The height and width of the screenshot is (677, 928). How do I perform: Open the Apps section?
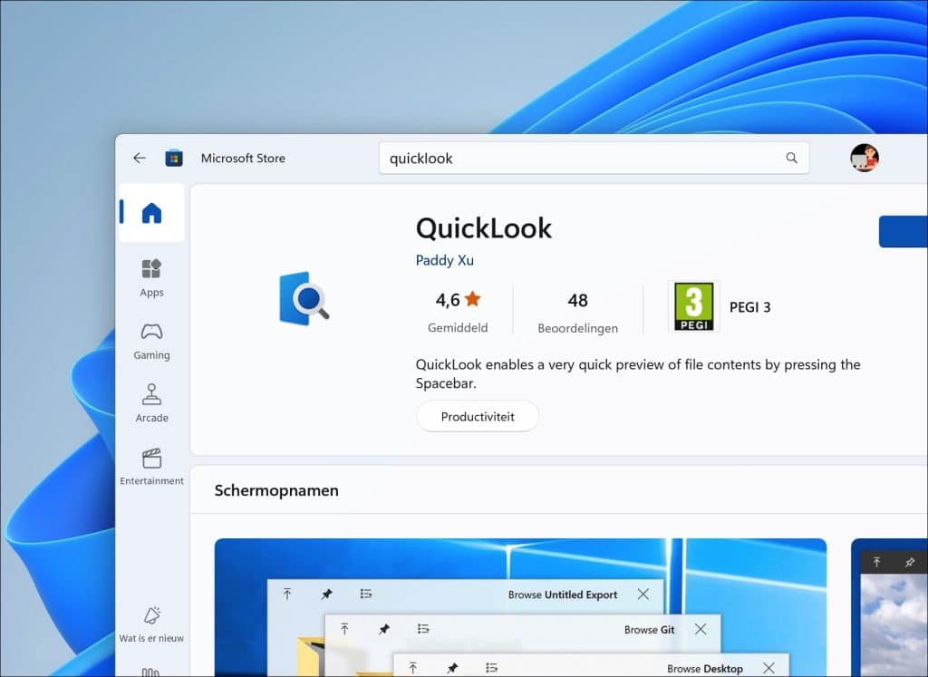pyautogui.click(x=151, y=278)
